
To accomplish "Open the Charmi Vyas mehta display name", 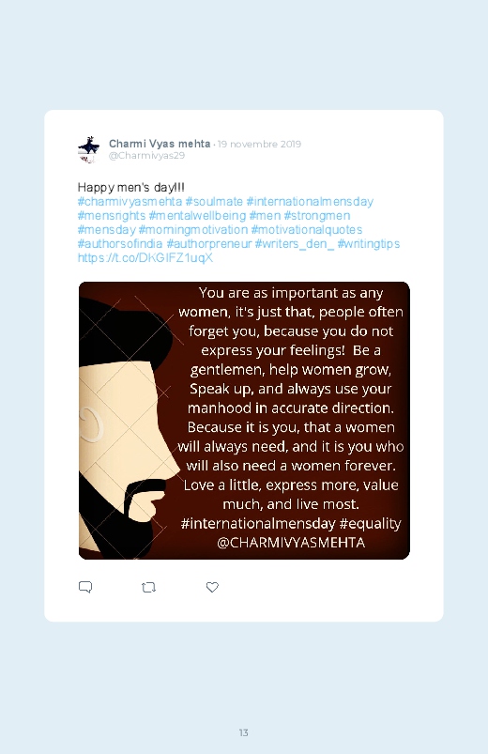I will [160, 144].
